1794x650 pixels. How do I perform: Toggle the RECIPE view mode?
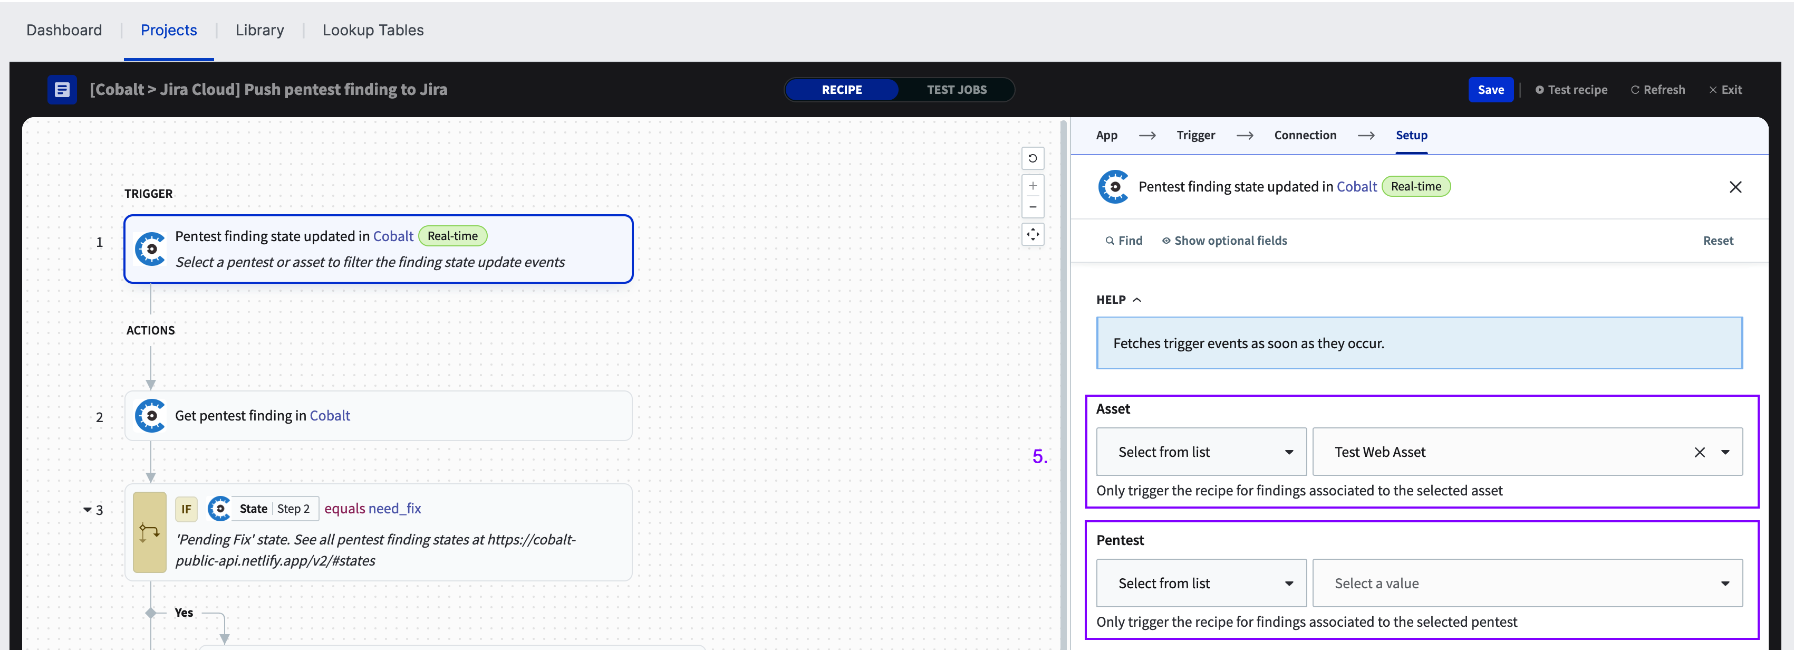(x=843, y=88)
